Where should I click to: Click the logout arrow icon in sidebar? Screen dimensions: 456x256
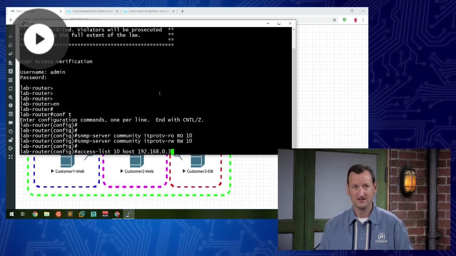[x=10, y=148]
